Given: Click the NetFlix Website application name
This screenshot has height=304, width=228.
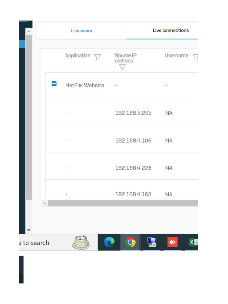Looking at the screenshot, I should tap(85, 85).
